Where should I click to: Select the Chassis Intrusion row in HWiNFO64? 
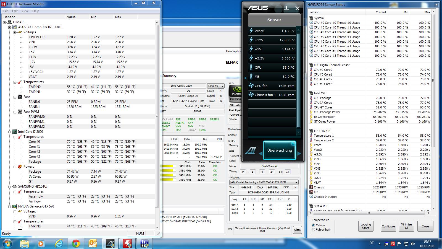pyautogui.click(x=370, y=197)
